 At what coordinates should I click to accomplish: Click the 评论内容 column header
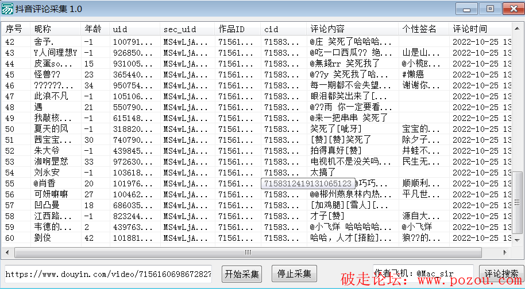pos(352,29)
